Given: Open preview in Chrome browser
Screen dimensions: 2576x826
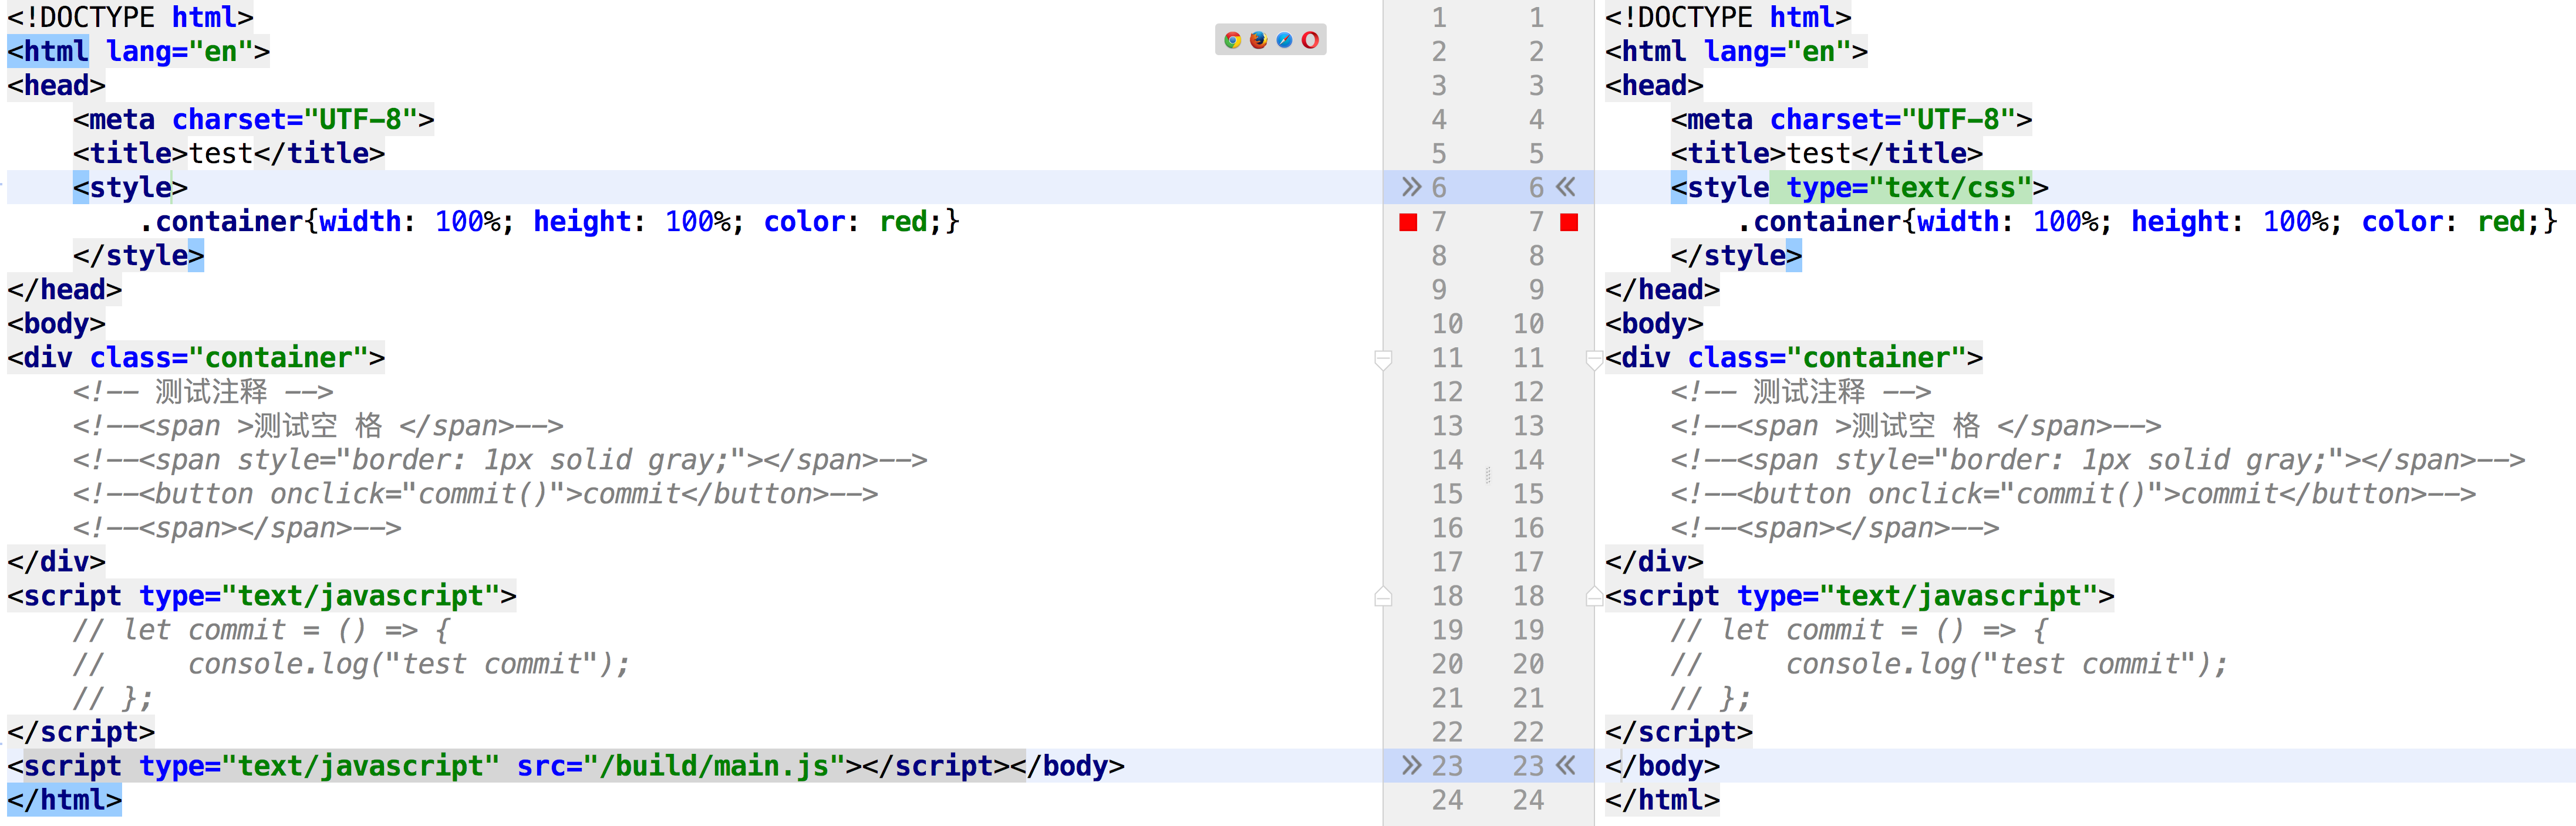Looking at the screenshot, I should 1233,40.
